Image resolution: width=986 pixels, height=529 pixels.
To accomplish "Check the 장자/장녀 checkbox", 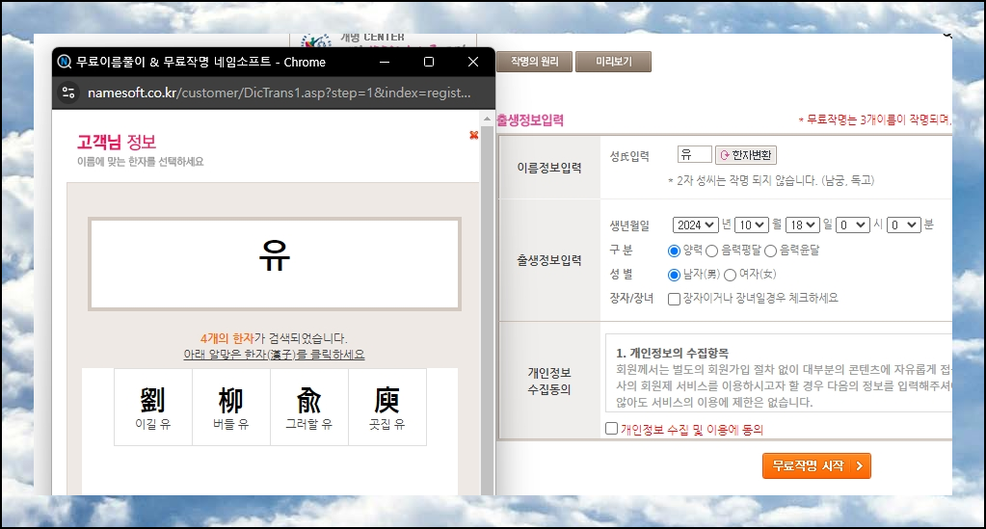I will pyautogui.click(x=674, y=299).
